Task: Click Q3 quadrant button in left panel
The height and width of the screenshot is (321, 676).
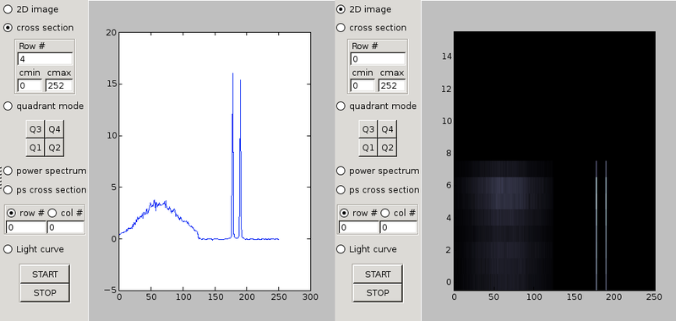Action: point(35,129)
